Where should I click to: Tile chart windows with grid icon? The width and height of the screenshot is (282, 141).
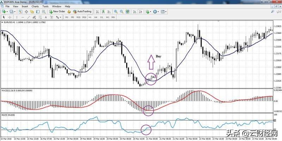(x=127, y=12)
